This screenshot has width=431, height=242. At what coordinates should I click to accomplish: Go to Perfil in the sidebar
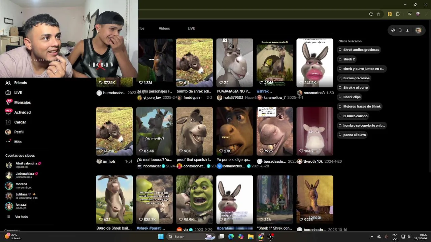14,132
